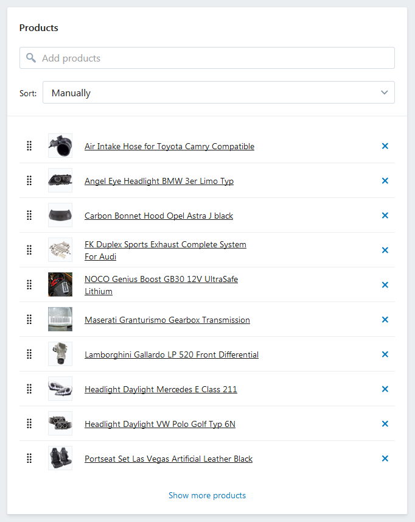Open Headlight Daylight Mercedes E Class link
This screenshot has height=522, width=415.
click(161, 389)
